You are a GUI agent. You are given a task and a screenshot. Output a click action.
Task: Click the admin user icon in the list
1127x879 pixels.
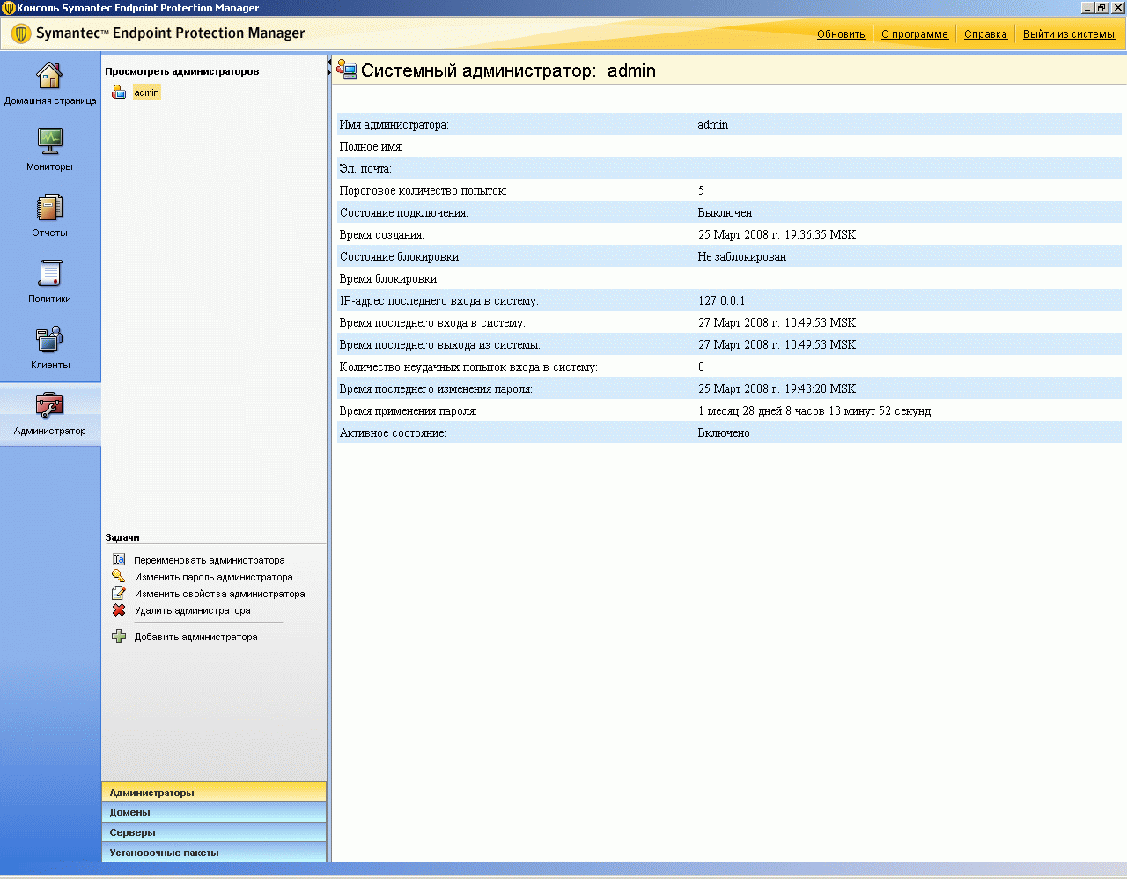[119, 92]
